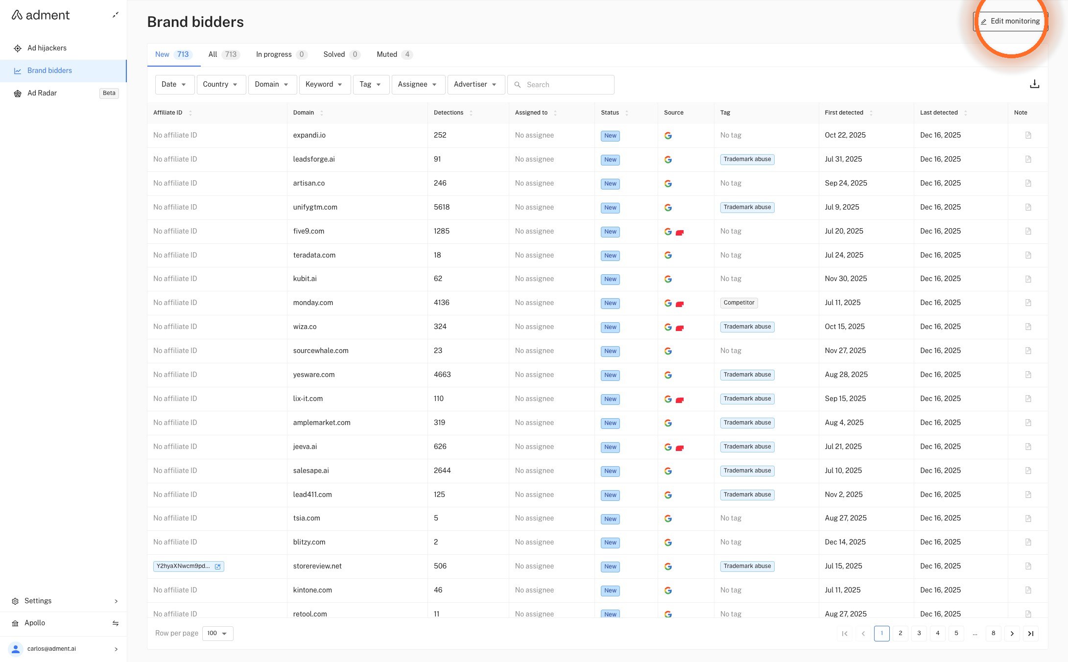Go to the previous page
This screenshot has height=662, width=1068.
tap(863, 633)
